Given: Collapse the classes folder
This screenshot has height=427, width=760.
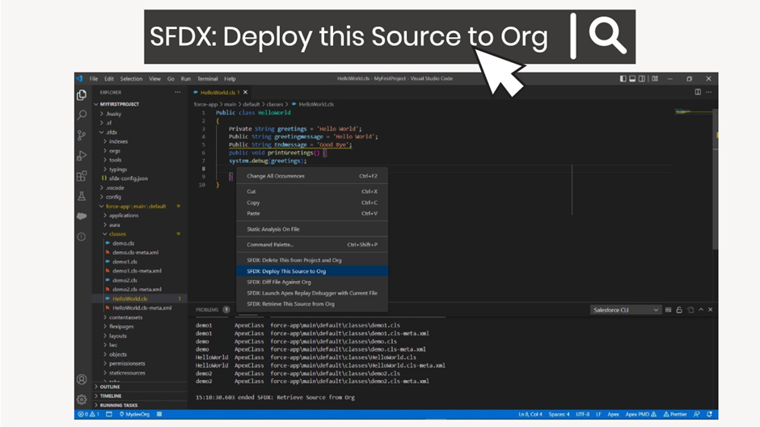Looking at the screenshot, I should (x=117, y=234).
